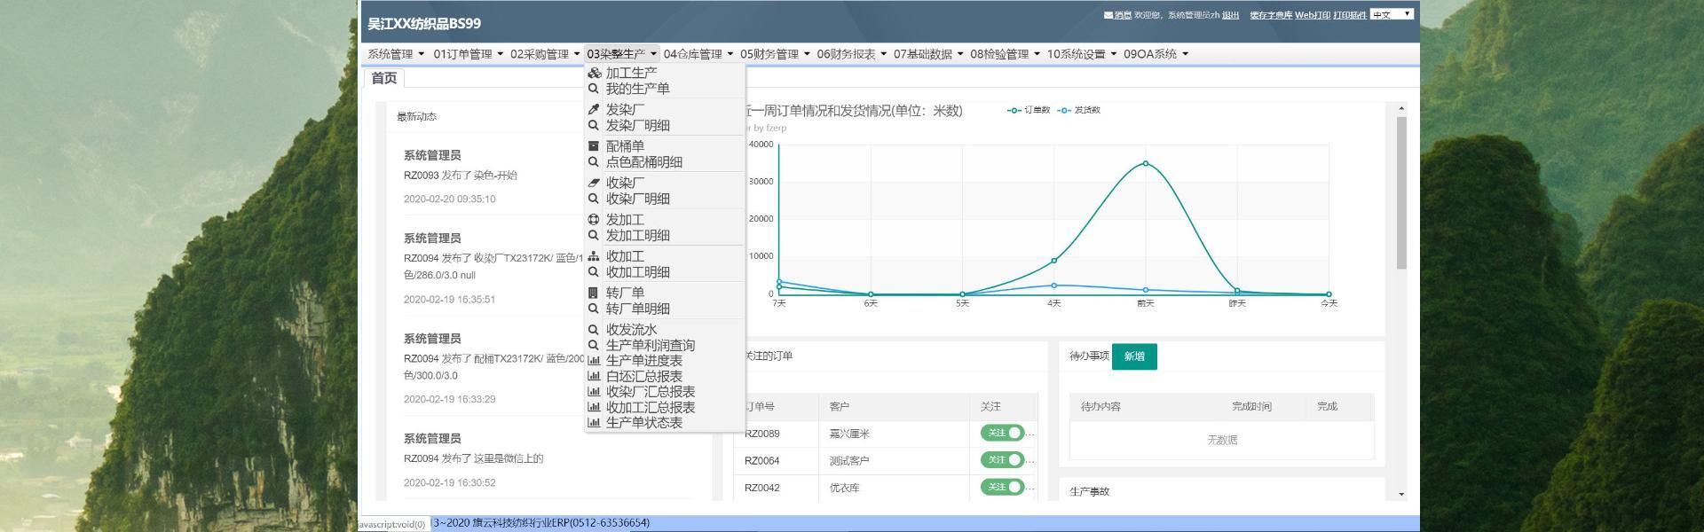Viewport: 1704px width, 532px height.
Task: Toggle 关注 switch for order RZ0089
Action: pyautogui.click(x=1003, y=433)
